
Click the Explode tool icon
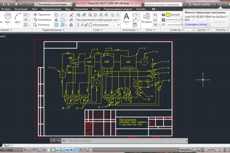(x=71, y=20)
